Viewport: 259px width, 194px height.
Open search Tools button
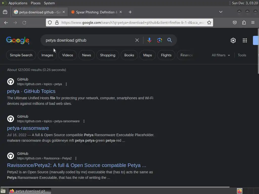tap(242, 55)
